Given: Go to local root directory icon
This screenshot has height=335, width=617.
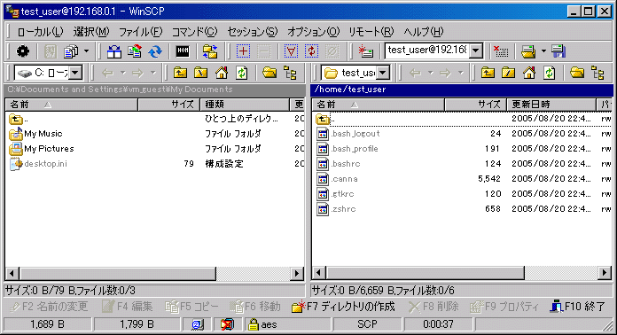Looking at the screenshot, I should (x=200, y=73).
